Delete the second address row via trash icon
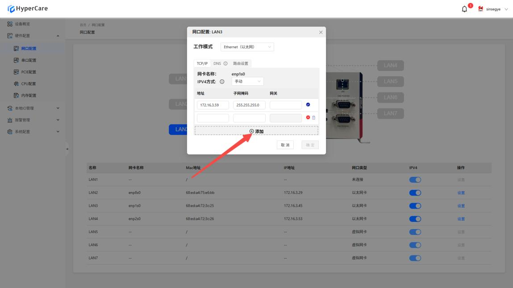 (313, 118)
